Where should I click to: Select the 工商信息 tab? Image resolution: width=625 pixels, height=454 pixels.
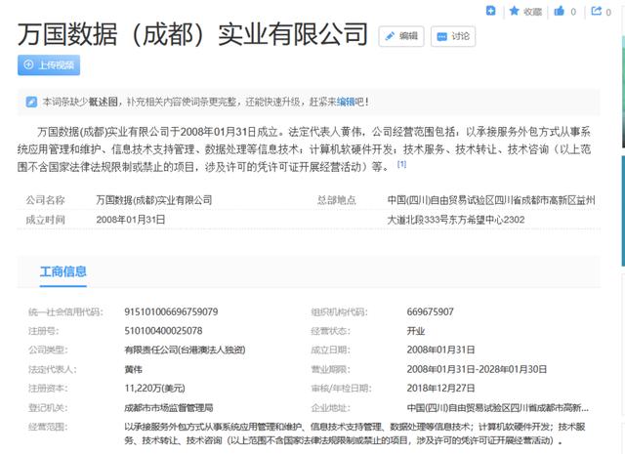pos(62,271)
